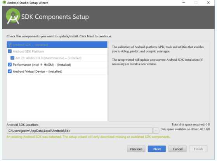
Task: Select the Android SDK installed row
Action: [x=57, y=45]
